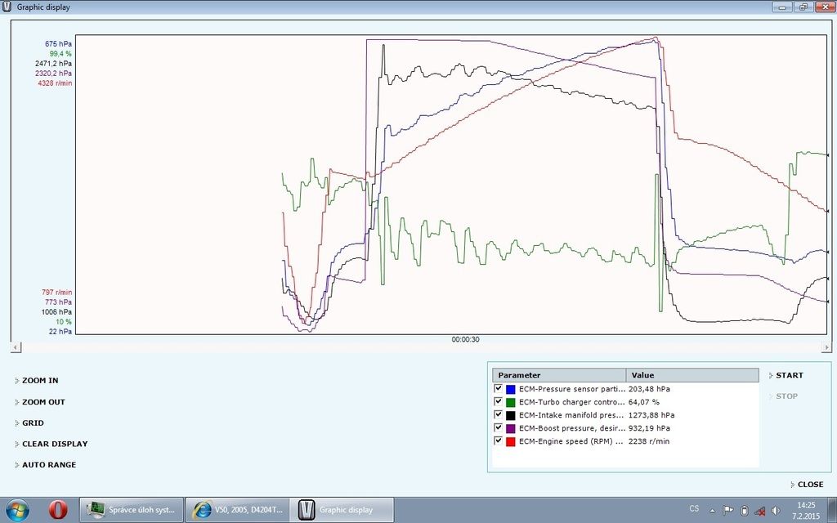Uncheck ECM-Intake manifold pressure checkbox
This screenshot has width=837, height=523.
point(499,414)
